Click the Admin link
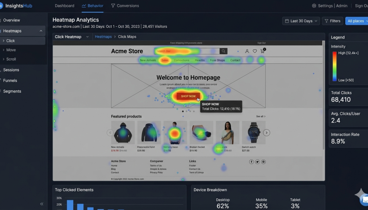368x210 pixels. (x=342, y=6)
